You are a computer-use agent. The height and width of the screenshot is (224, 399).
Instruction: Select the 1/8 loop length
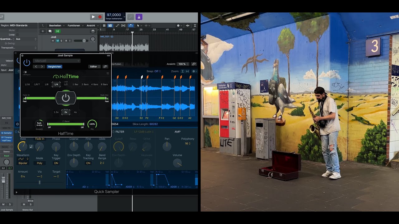[x=46, y=84]
